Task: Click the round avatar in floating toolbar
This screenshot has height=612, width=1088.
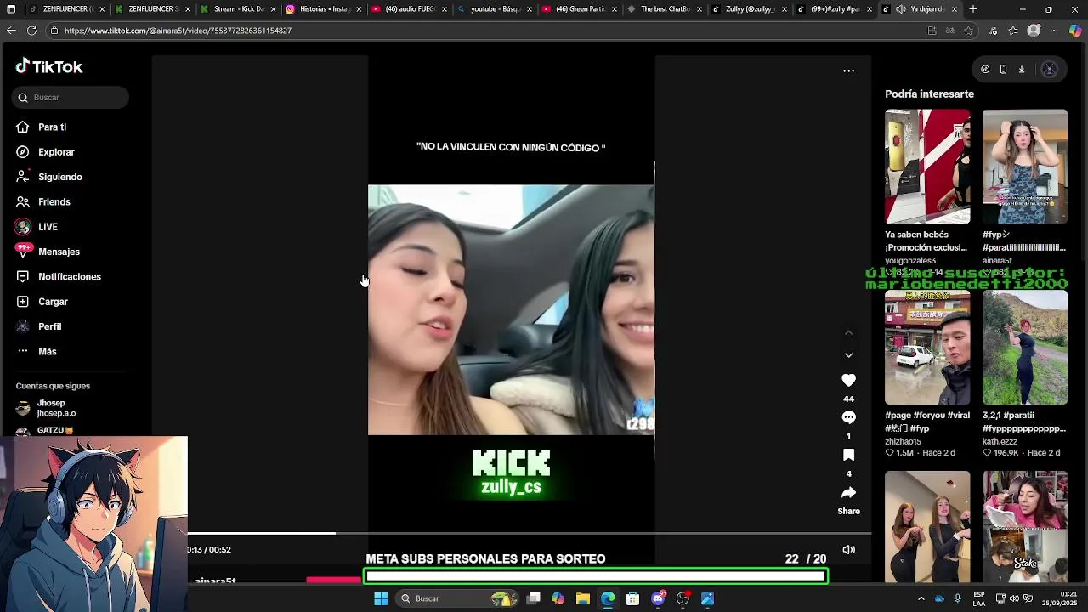Action: [x=1049, y=70]
